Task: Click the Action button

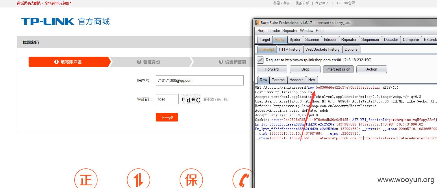Action: [x=372, y=69]
